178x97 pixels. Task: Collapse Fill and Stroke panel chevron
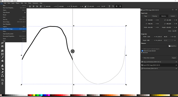176,68
